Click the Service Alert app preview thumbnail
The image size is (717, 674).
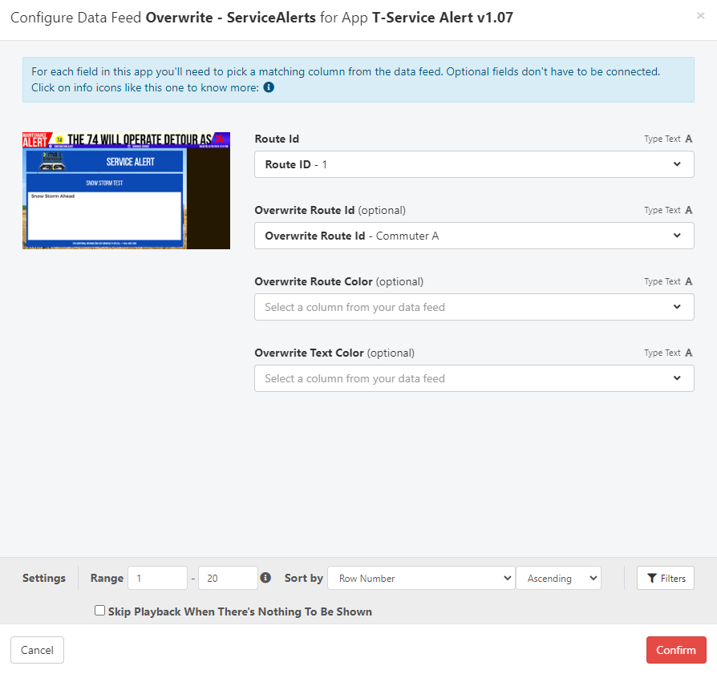pyautogui.click(x=126, y=191)
